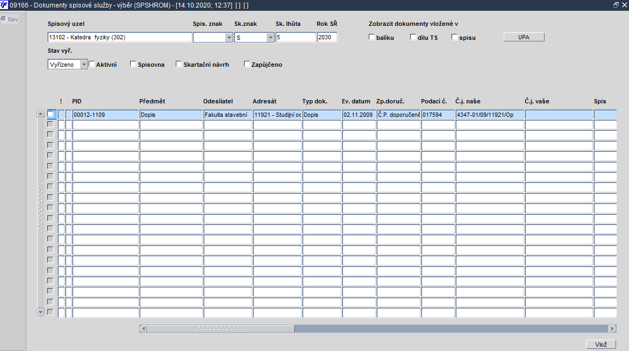The image size is (629, 351).
Task: Toggle the balíku checkbox
Action: [372, 37]
